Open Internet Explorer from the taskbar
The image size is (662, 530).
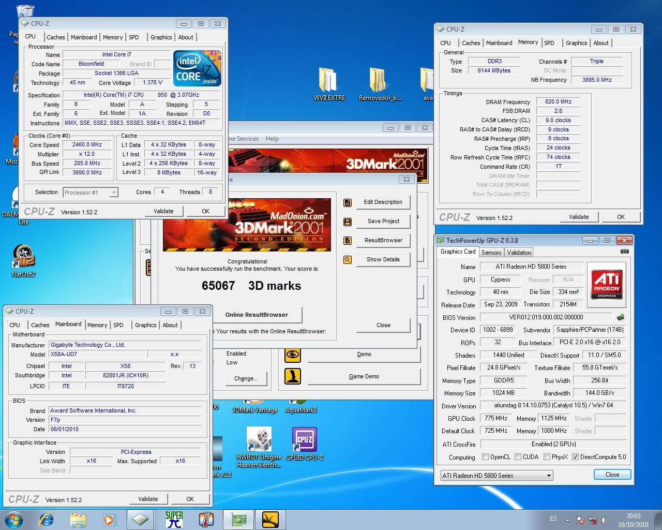tap(47, 520)
